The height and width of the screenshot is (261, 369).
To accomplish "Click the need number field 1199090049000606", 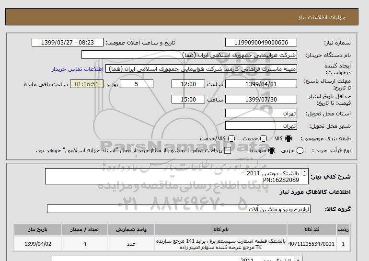I will click(x=261, y=42).
